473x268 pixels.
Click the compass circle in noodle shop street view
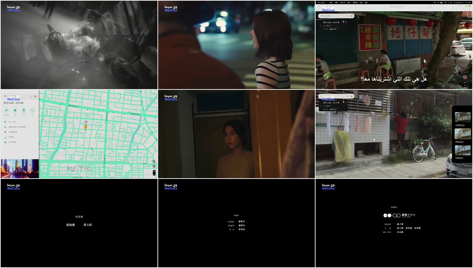click(x=465, y=77)
